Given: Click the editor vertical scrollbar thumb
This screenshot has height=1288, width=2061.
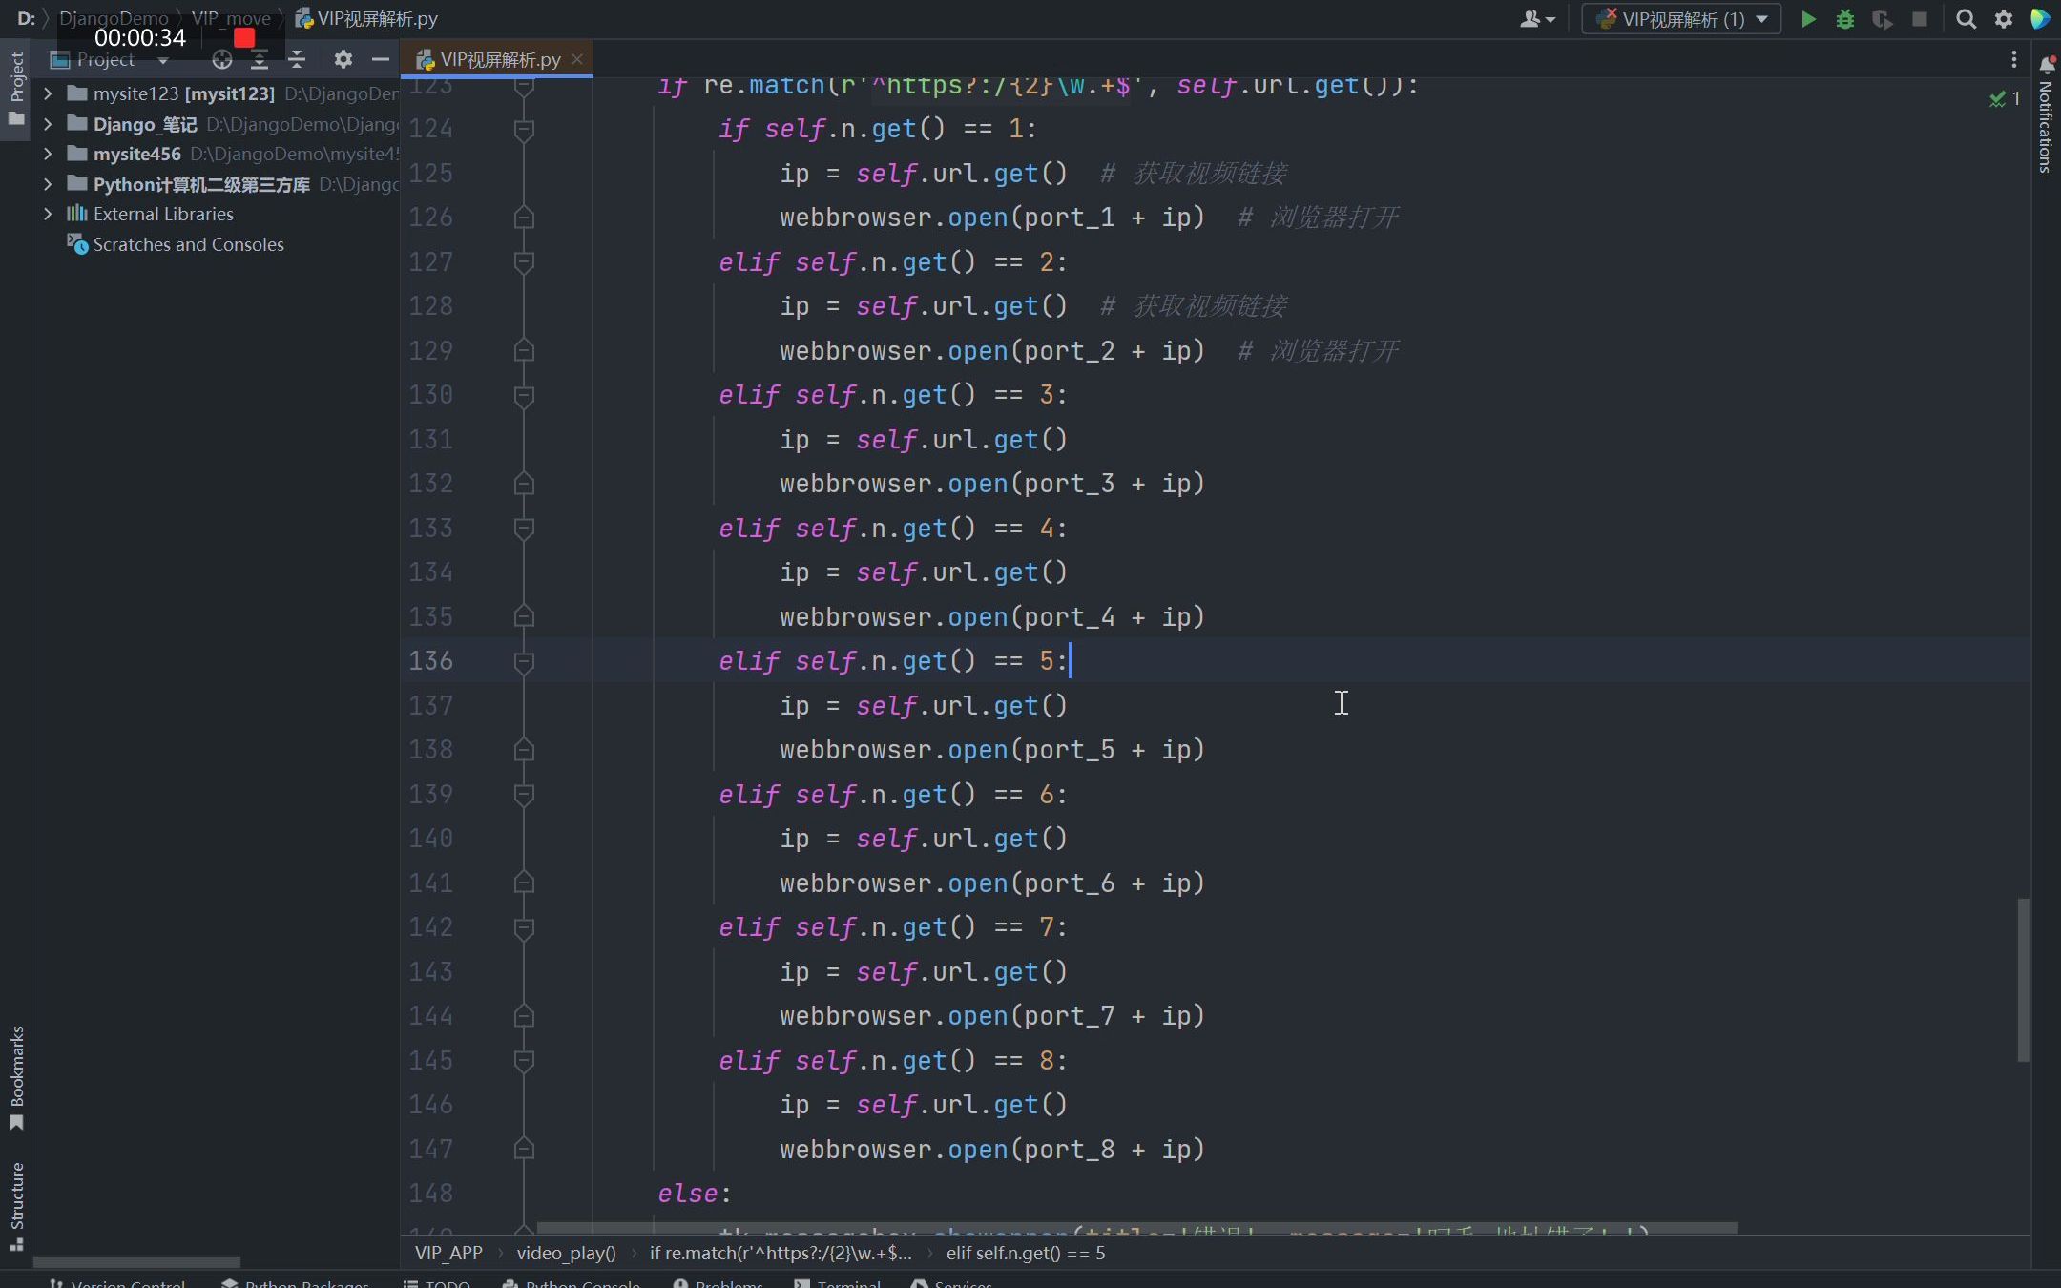Looking at the screenshot, I should click(2023, 979).
